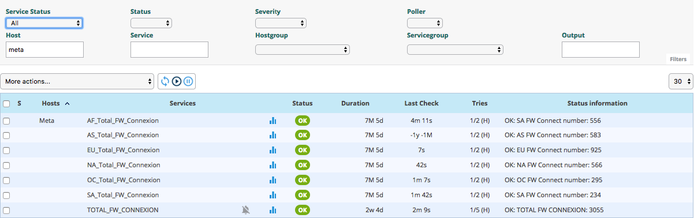Click the play auto-refresh icon
Image resolution: width=694 pixels, height=218 pixels.
click(x=177, y=81)
